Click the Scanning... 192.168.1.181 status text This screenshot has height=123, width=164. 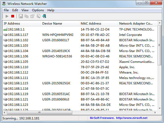pyautogui.click(x=21, y=118)
